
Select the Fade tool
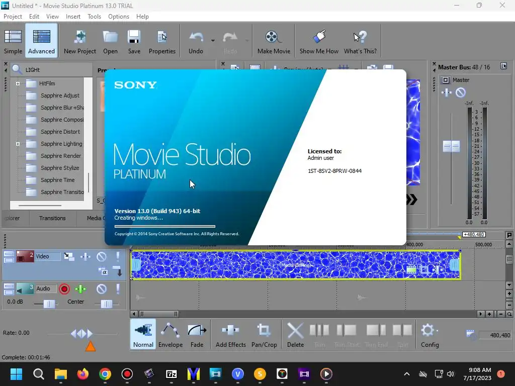pyautogui.click(x=197, y=335)
